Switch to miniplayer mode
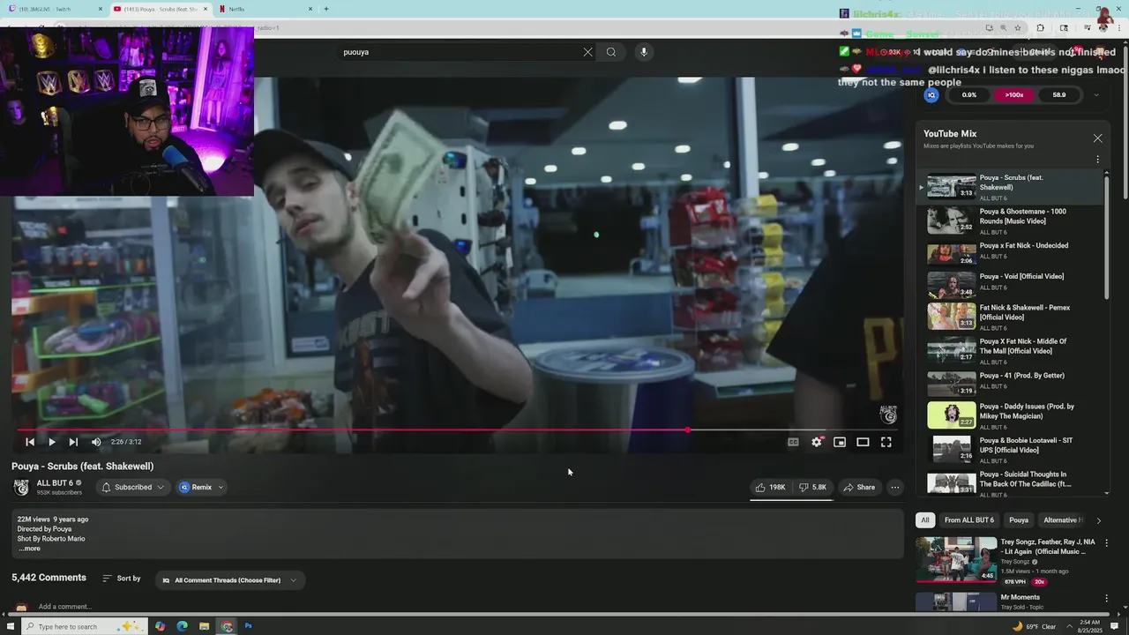 [840, 442]
